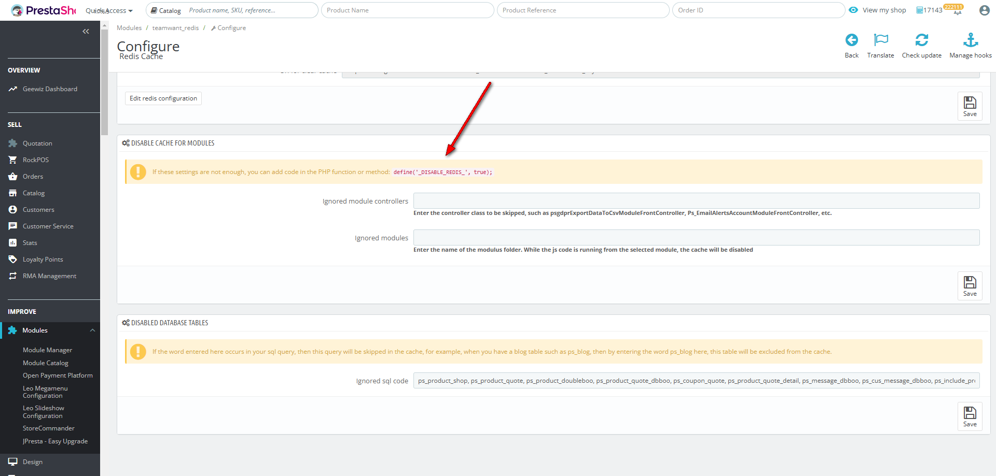
Task: Focus the product name, SKU, reference search field
Action: 251,10
